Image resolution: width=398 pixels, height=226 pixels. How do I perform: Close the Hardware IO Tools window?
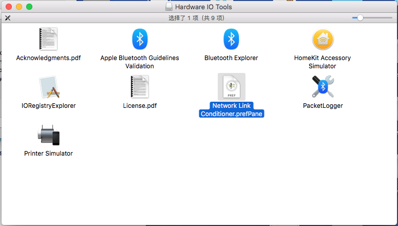pyautogui.click(x=9, y=7)
